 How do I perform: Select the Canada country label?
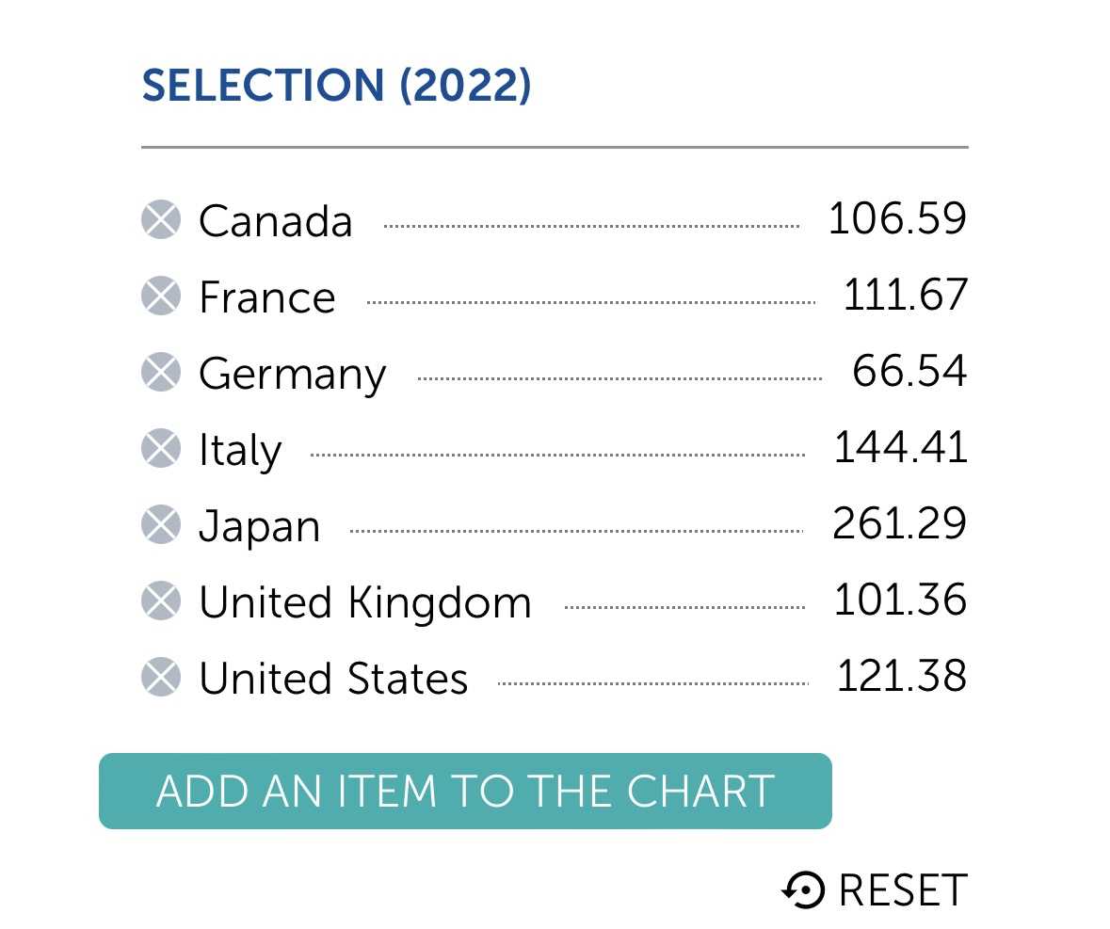275,221
